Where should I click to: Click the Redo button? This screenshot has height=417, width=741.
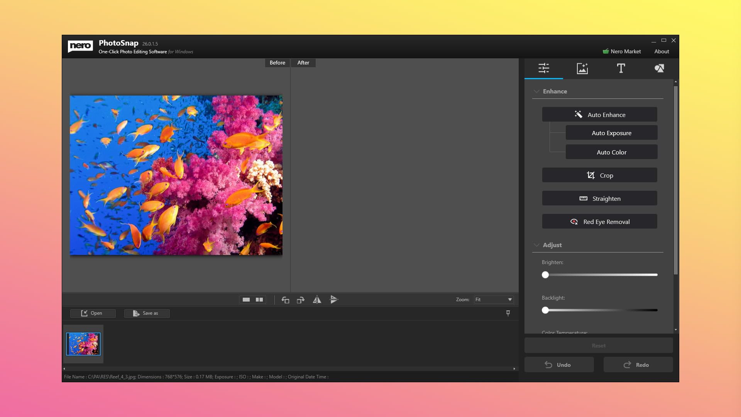point(638,365)
